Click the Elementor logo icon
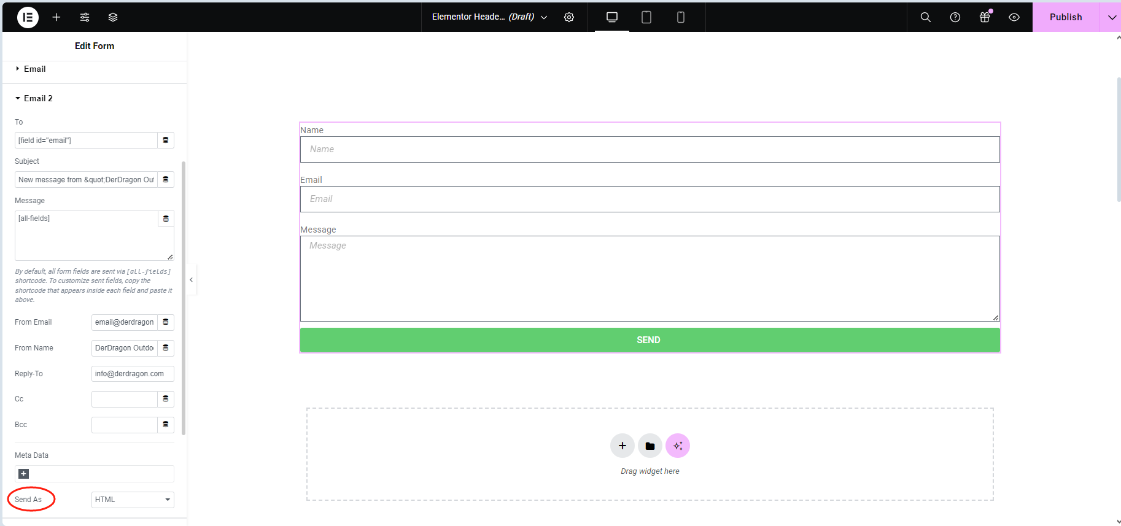This screenshot has width=1121, height=526. pyautogui.click(x=28, y=17)
